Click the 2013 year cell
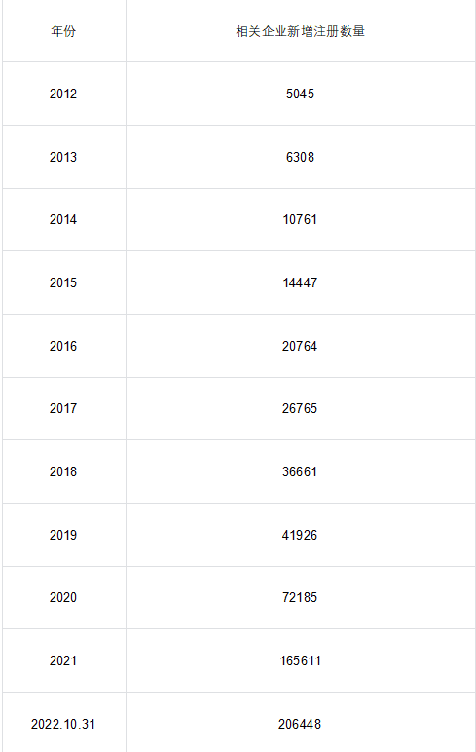The width and height of the screenshot is (476, 752). [x=63, y=157]
